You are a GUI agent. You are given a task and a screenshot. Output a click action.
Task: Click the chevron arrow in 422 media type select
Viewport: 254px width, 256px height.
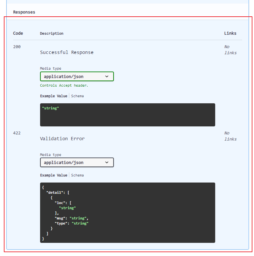(x=107, y=162)
